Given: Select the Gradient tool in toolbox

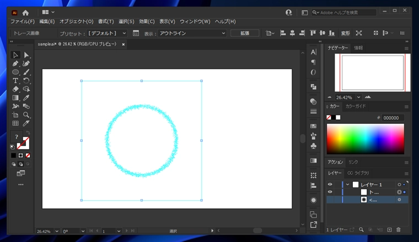Looking at the screenshot, I should (x=15, y=97).
